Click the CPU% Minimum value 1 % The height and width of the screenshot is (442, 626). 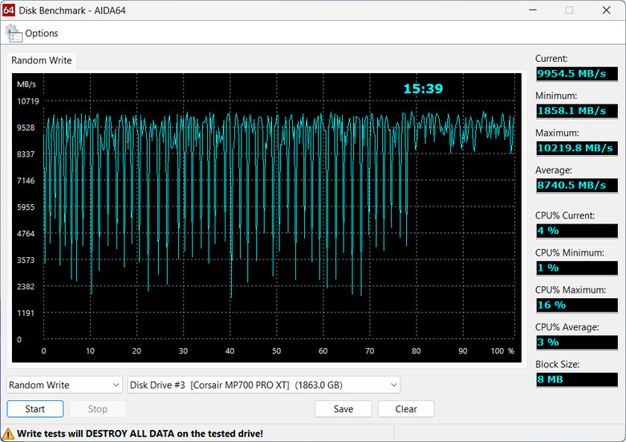click(x=577, y=268)
